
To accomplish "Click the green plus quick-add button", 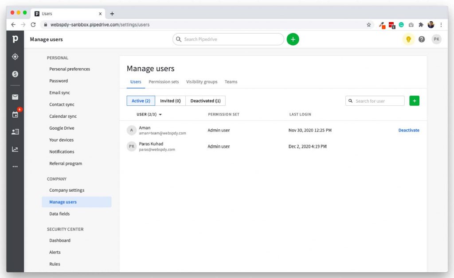I will coord(293,39).
